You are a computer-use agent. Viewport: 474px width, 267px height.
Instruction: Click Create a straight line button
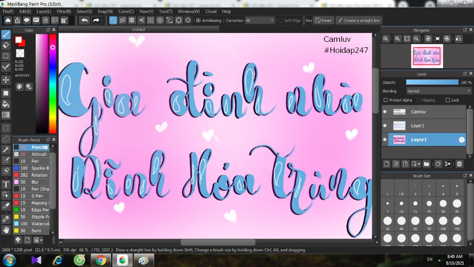coord(359,20)
